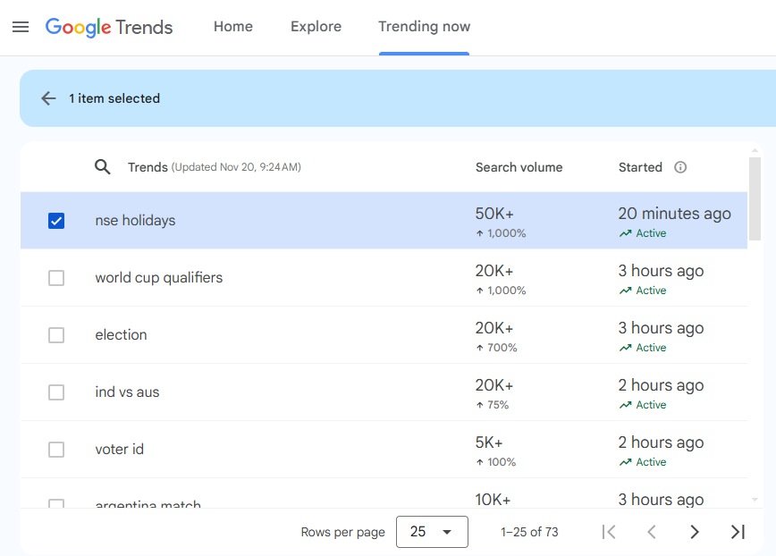Screen dimensions: 776x556
Task: Click the back arrow in selection bar
Action: [49, 98]
